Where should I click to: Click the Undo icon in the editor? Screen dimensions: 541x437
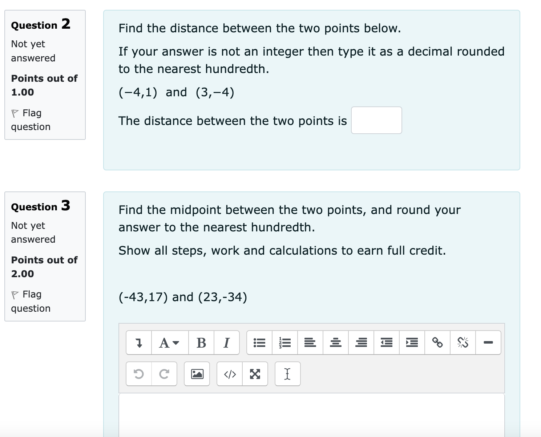tap(138, 374)
